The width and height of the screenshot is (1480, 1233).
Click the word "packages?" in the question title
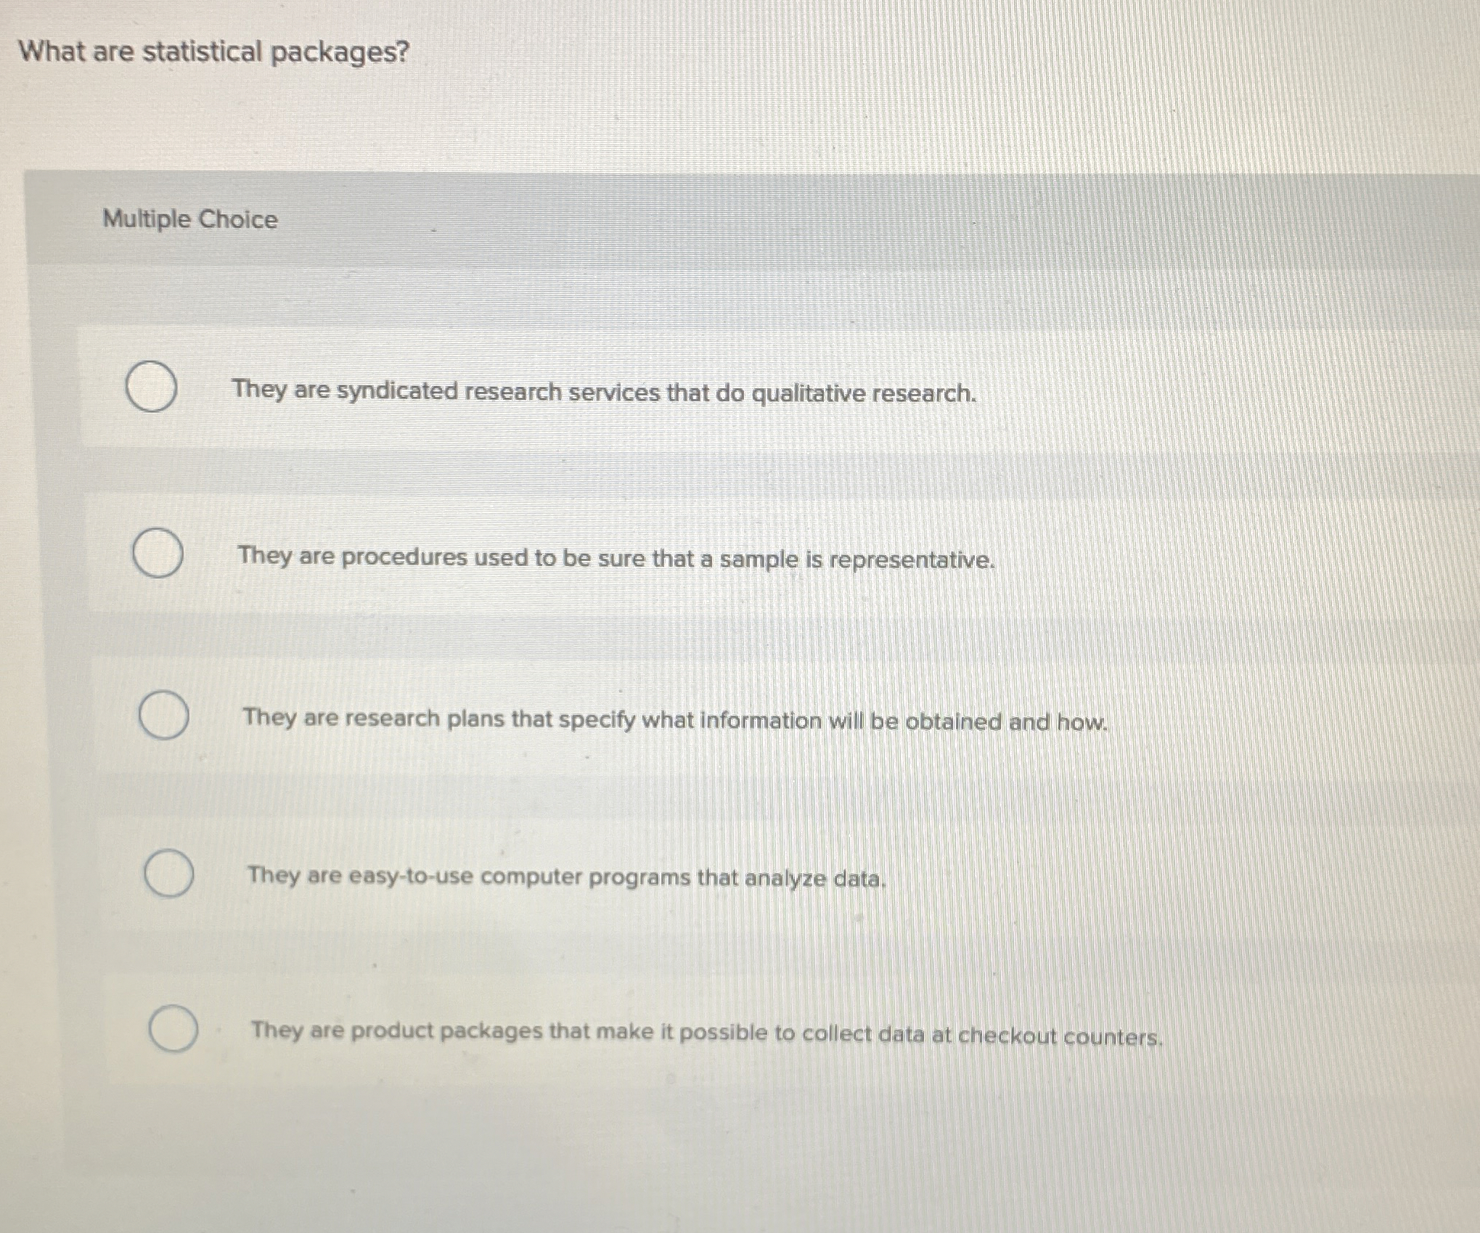click(340, 54)
